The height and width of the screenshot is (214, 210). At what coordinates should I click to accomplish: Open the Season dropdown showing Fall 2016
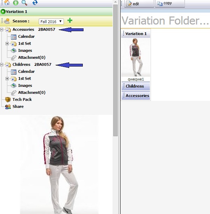click(51, 22)
